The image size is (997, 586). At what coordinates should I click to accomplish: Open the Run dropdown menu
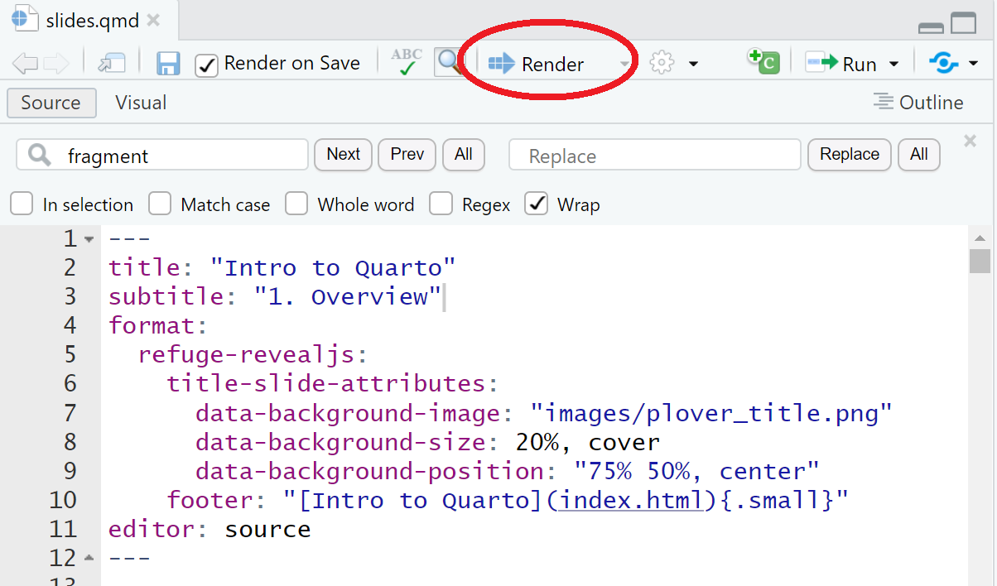tap(893, 62)
